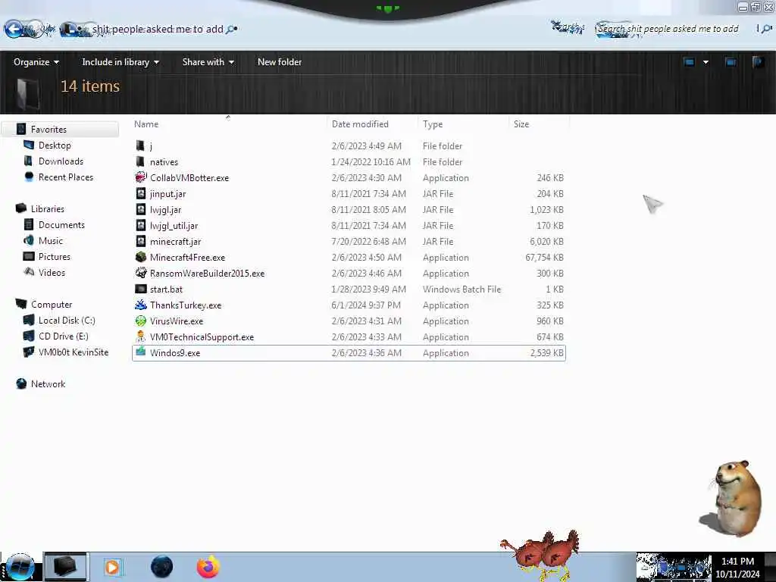Select the minecraft.jar file icon
The width and height of the screenshot is (776, 582).
tap(141, 241)
